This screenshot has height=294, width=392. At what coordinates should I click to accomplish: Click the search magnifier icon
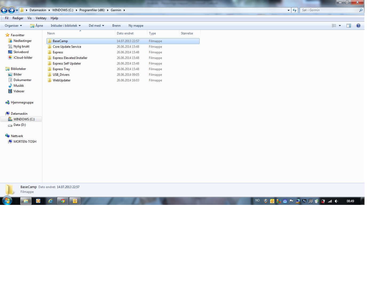(x=361, y=10)
